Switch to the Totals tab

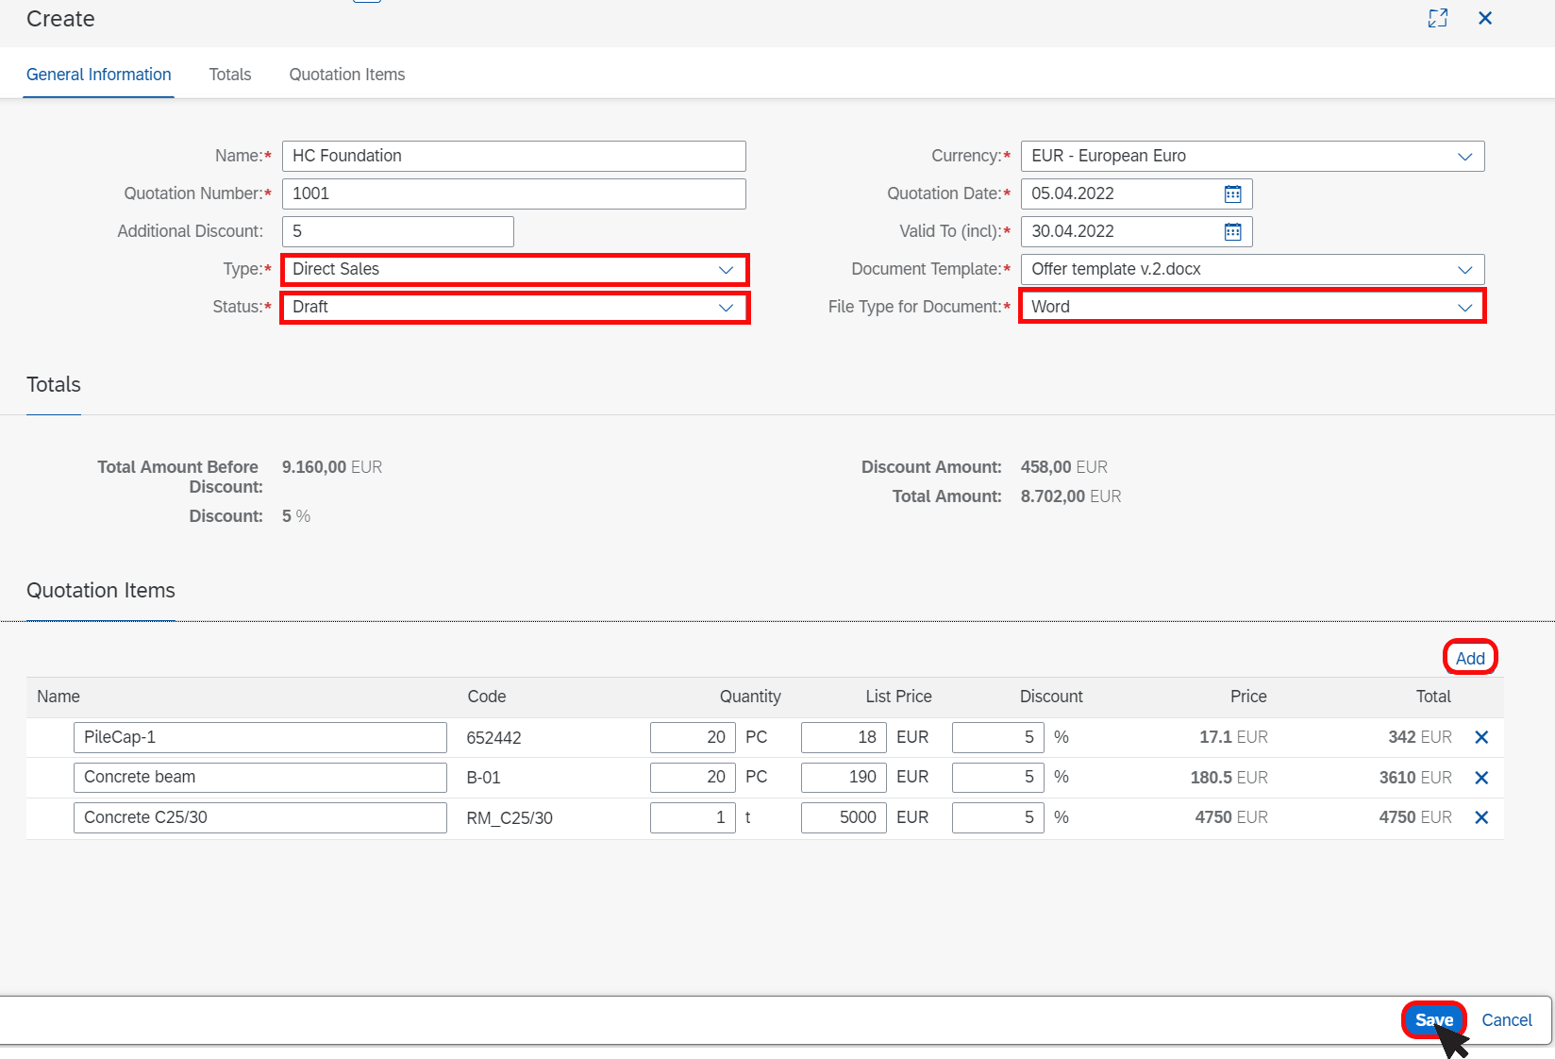(230, 75)
